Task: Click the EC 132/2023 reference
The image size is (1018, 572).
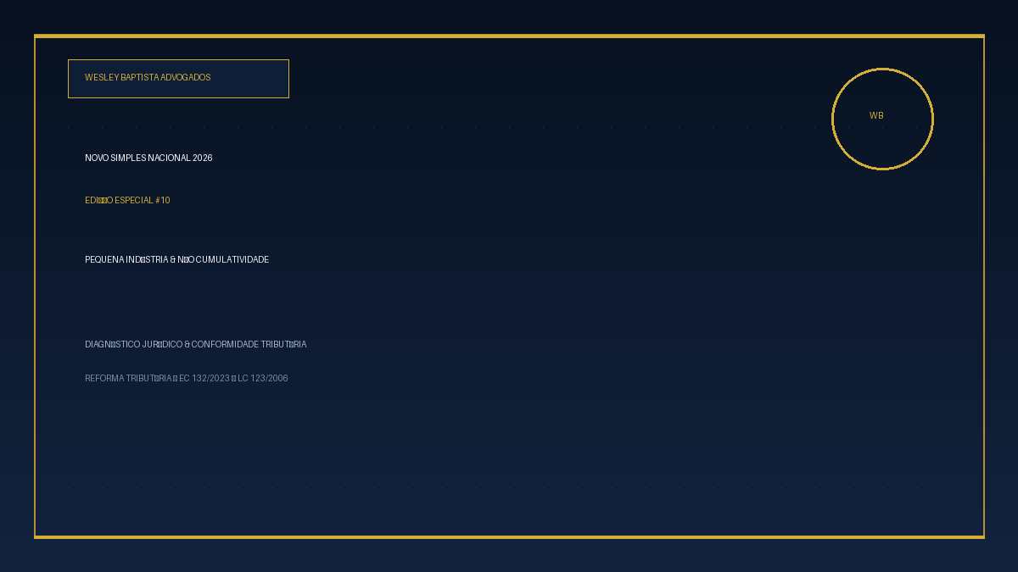Action: [204, 379]
